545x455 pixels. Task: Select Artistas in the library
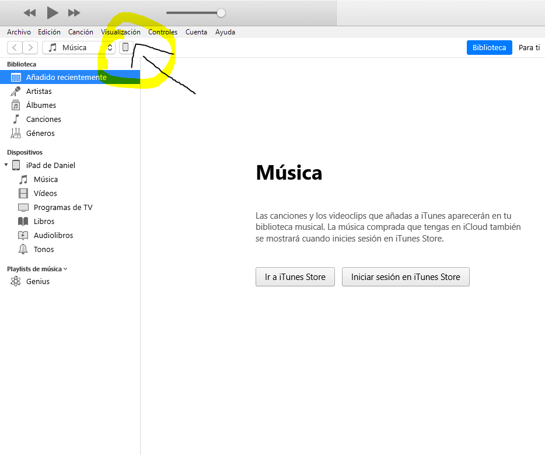pos(39,92)
